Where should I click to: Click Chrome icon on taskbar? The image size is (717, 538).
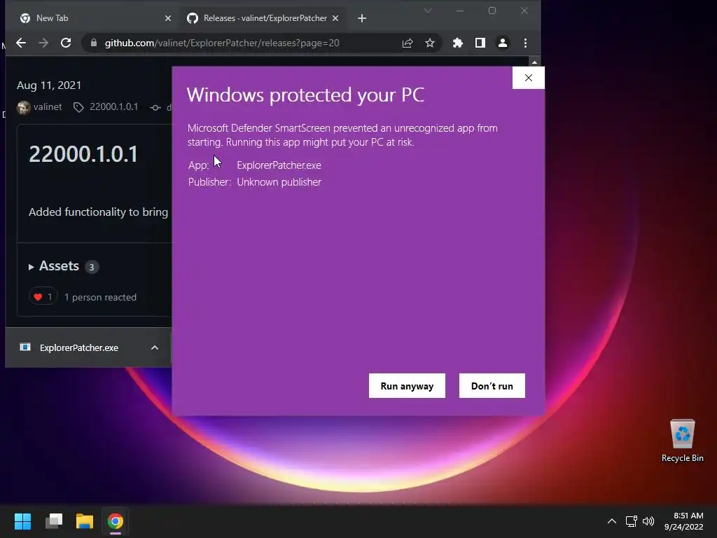point(116,521)
